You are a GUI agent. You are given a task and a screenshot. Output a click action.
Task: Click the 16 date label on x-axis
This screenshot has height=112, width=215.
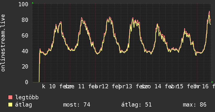(x=205, y=86)
